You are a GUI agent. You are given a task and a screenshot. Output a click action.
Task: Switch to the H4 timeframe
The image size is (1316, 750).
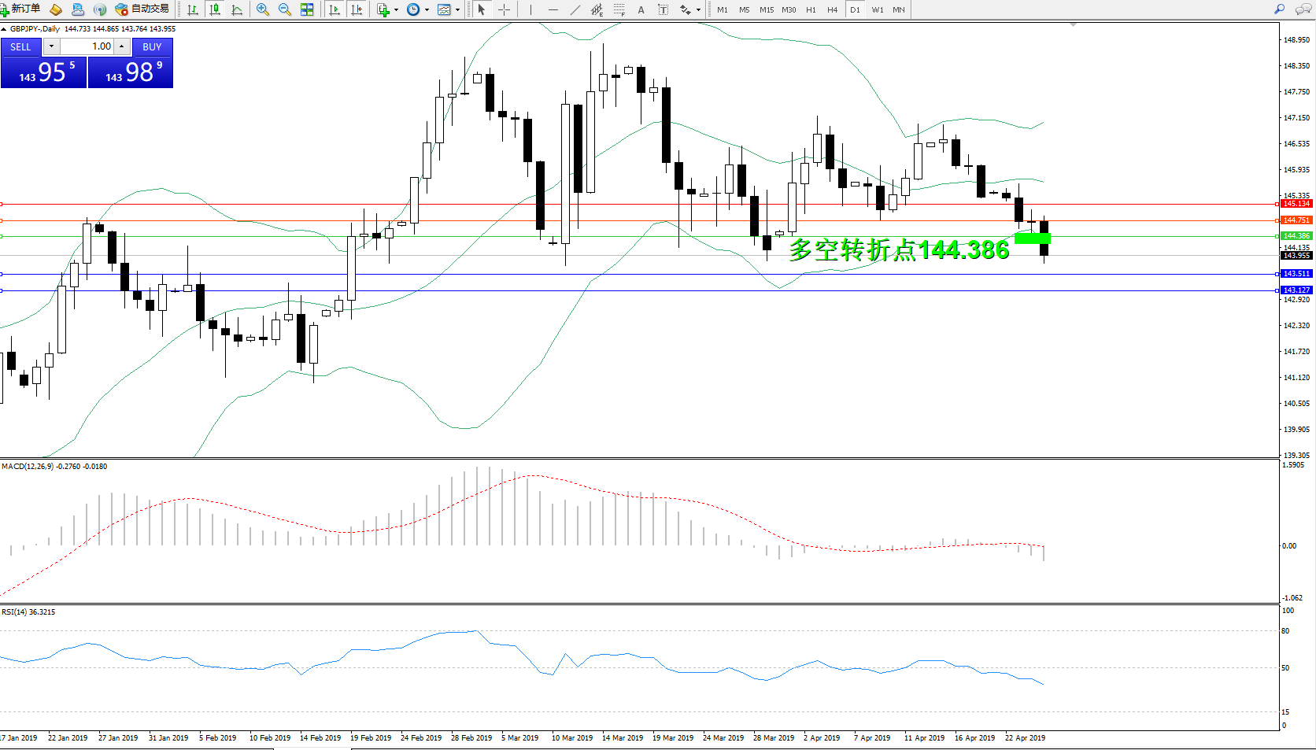(832, 10)
